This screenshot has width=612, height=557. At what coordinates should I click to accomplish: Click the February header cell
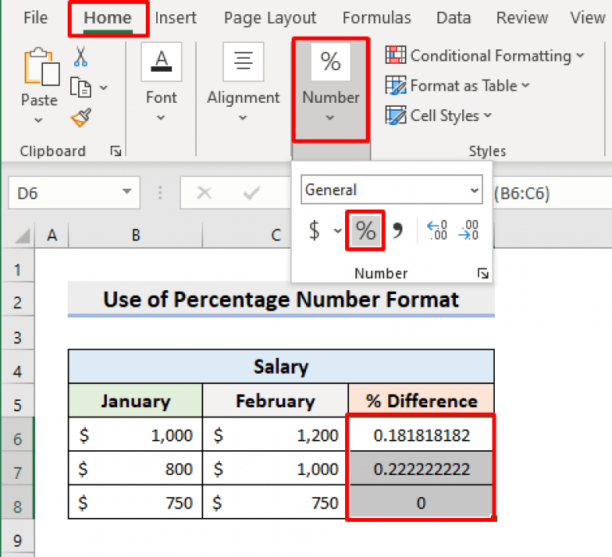tap(275, 401)
